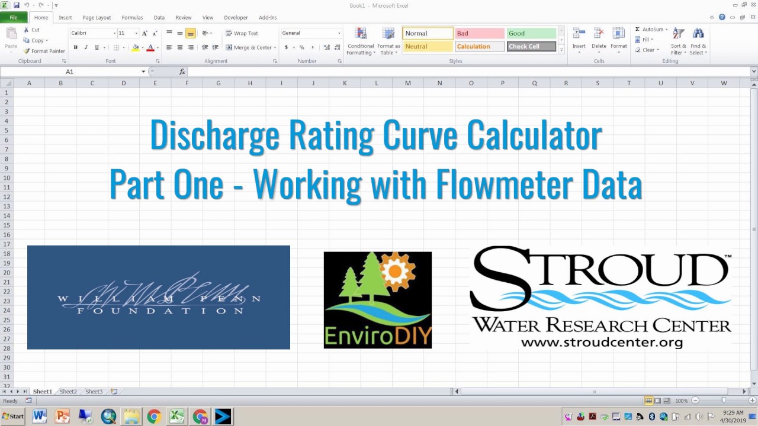Screen dimensions: 758x426
Task: Toggle Align Text Left
Action: [169, 47]
